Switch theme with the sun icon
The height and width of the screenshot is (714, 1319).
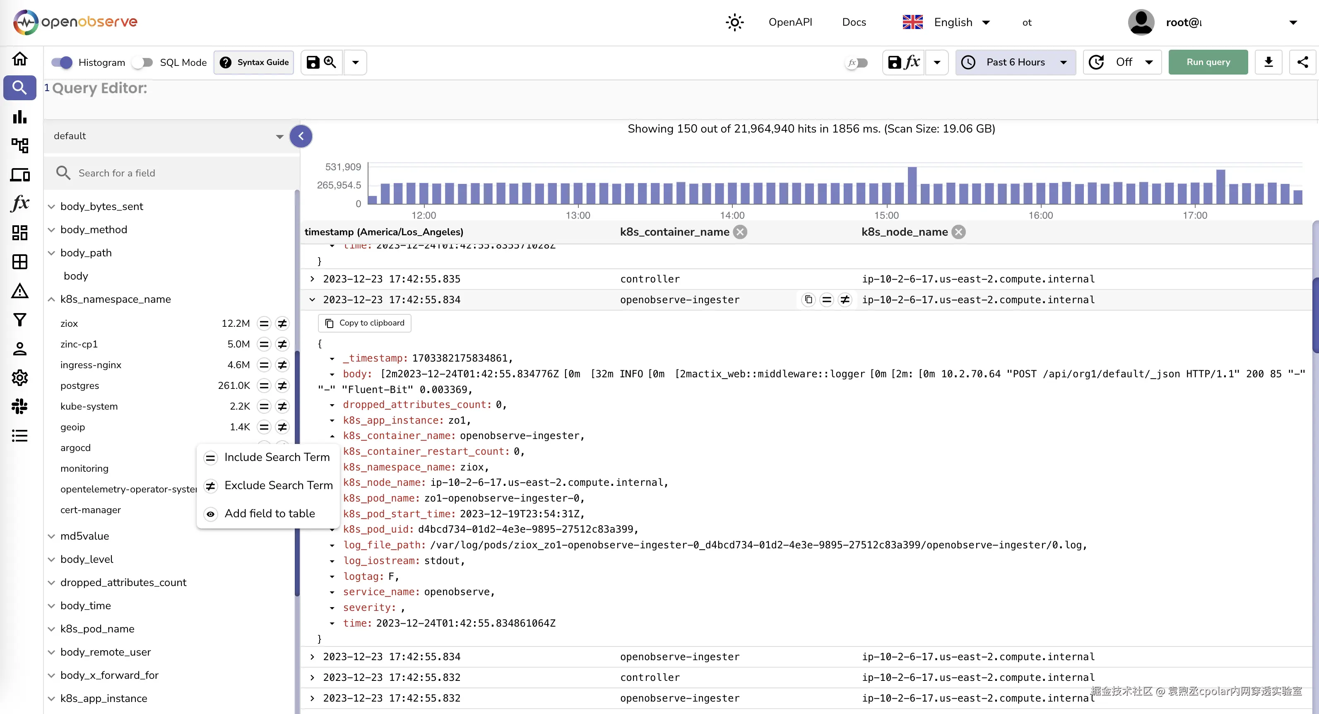[x=734, y=22]
